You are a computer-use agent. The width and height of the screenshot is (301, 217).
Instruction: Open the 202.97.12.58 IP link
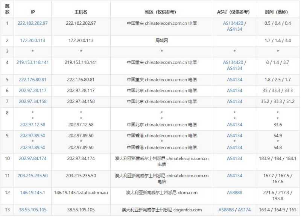33,125
